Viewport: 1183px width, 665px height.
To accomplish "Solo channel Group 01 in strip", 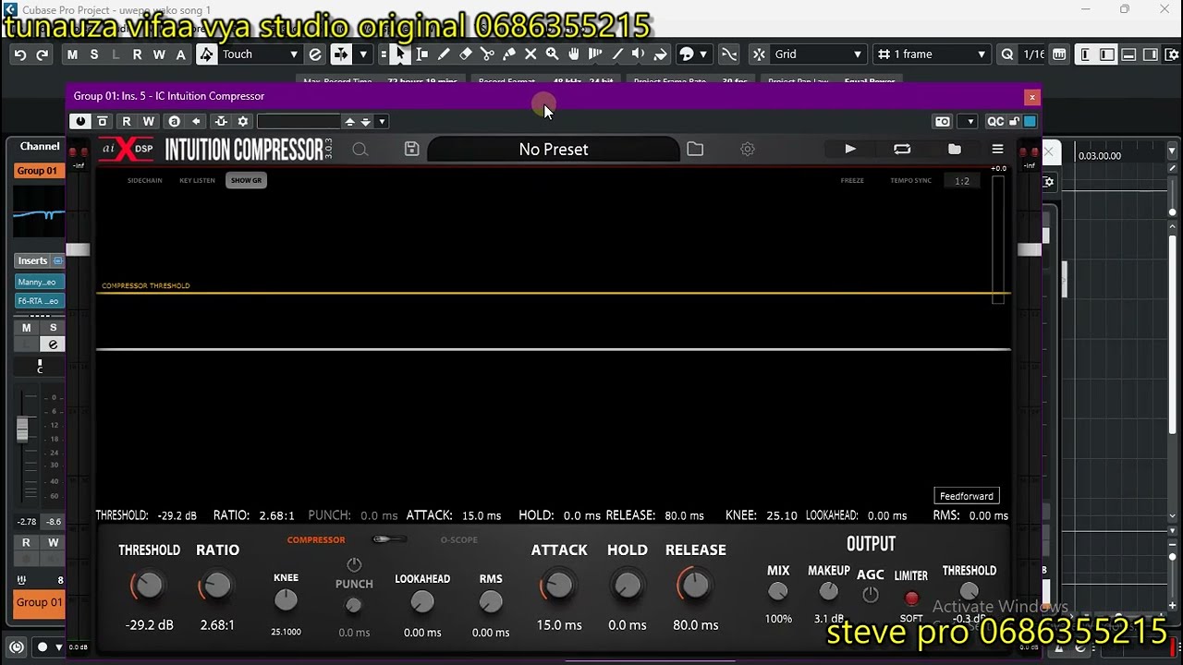I will pos(53,328).
